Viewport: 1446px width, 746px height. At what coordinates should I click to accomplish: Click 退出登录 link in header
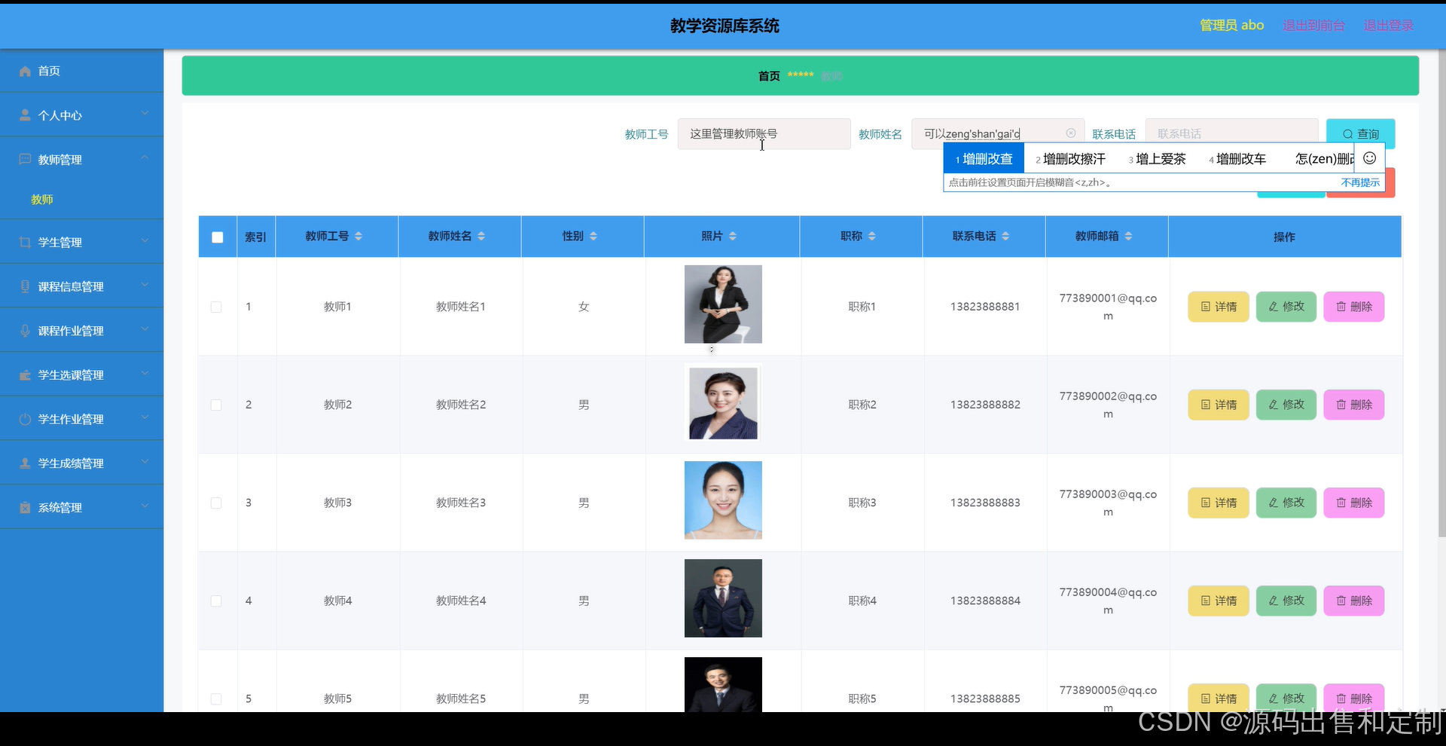(1388, 26)
